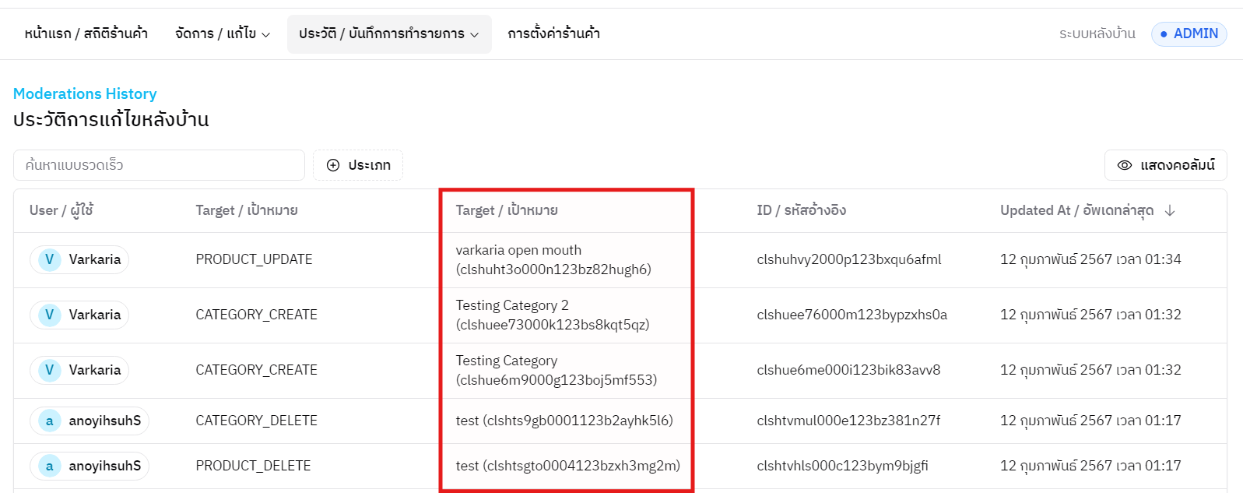Click the V avatar in first Varkaria row
Image resolution: width=1243 pixels, height=493 pixels.
[49, 259]
